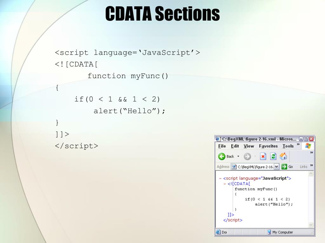This screenshot has width=325, height=243.
Task: Open the Tools menu
Action: (x=288, y=146)
